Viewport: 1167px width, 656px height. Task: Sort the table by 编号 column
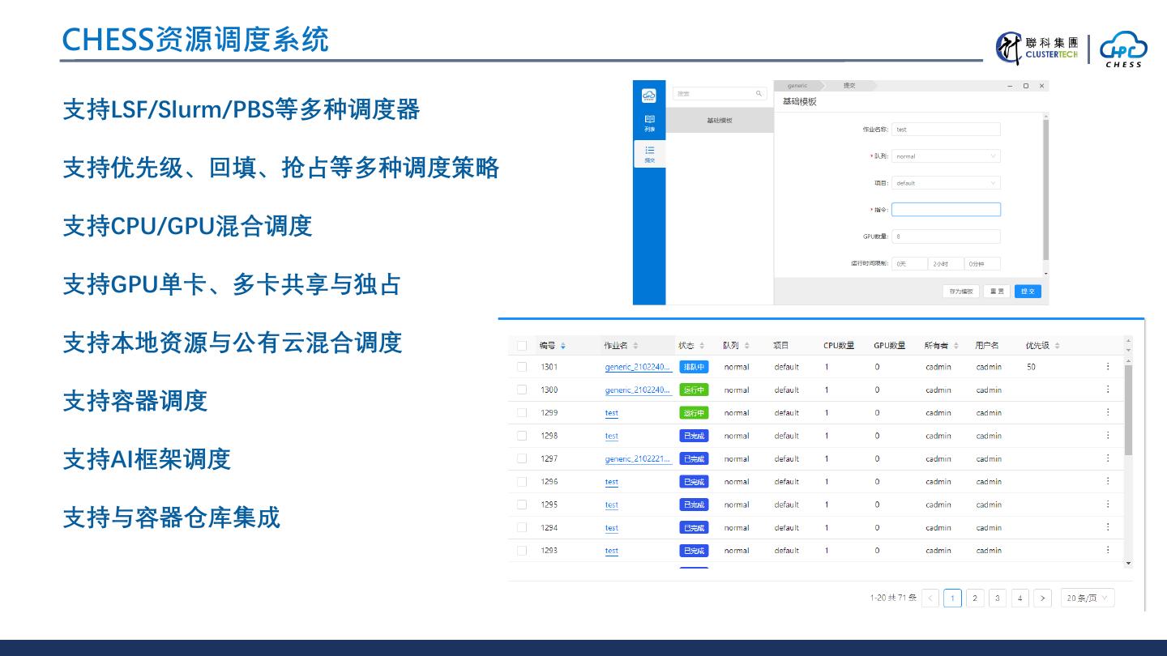coord(563,346)
